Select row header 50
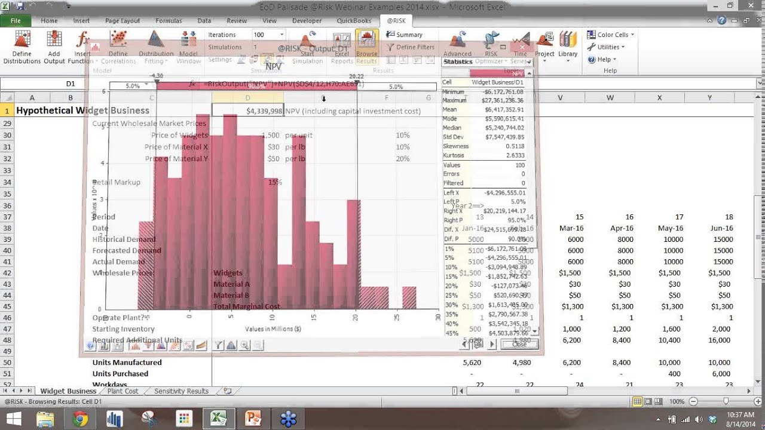This screenshot has width=765, height=430. 7,363
